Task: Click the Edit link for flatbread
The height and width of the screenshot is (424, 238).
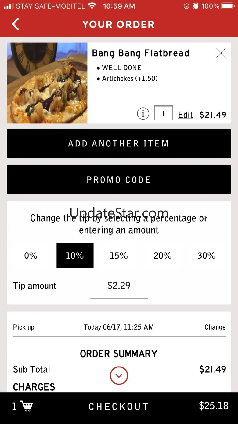Action: click(x=185, y=115)
